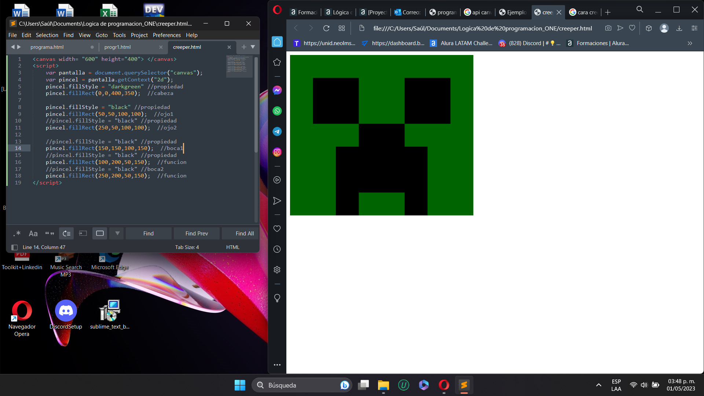The width and height of the screenshot is (704, 396).
Task: Switch to progr1.html tab
Action: (117, 47)
